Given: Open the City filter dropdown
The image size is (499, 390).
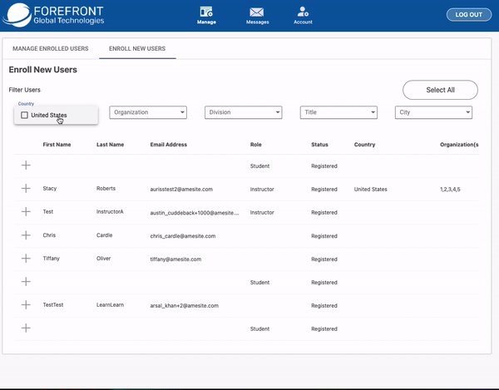Looking at the screenshot, I should coord(433,112).
